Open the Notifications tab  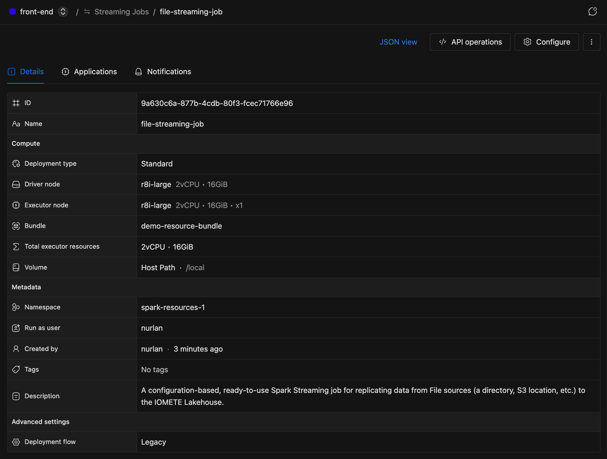(163, 72)
